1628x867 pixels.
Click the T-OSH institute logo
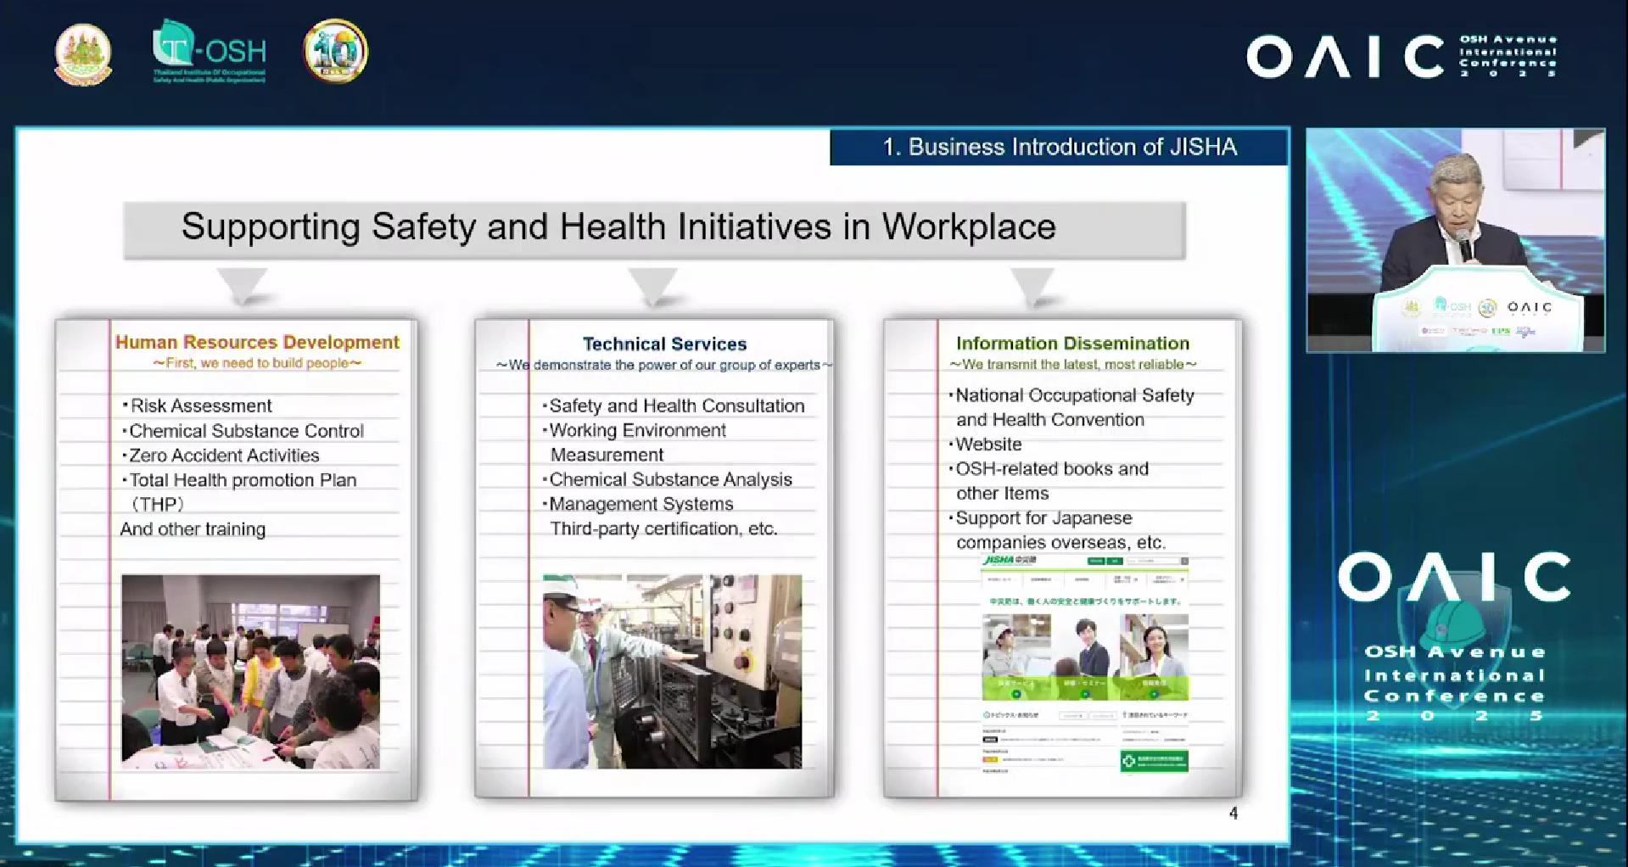point(210,52)
